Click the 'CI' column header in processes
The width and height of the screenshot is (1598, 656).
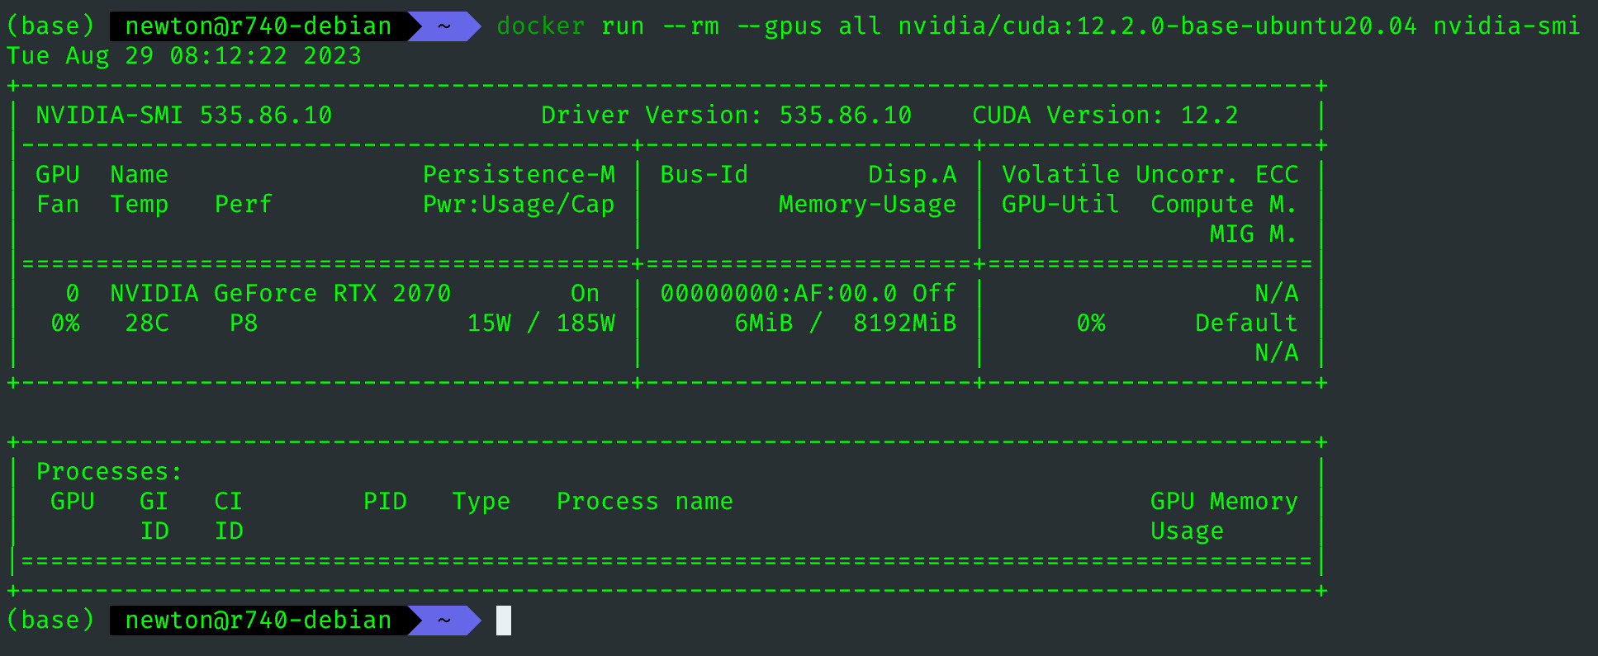point(229,502)
